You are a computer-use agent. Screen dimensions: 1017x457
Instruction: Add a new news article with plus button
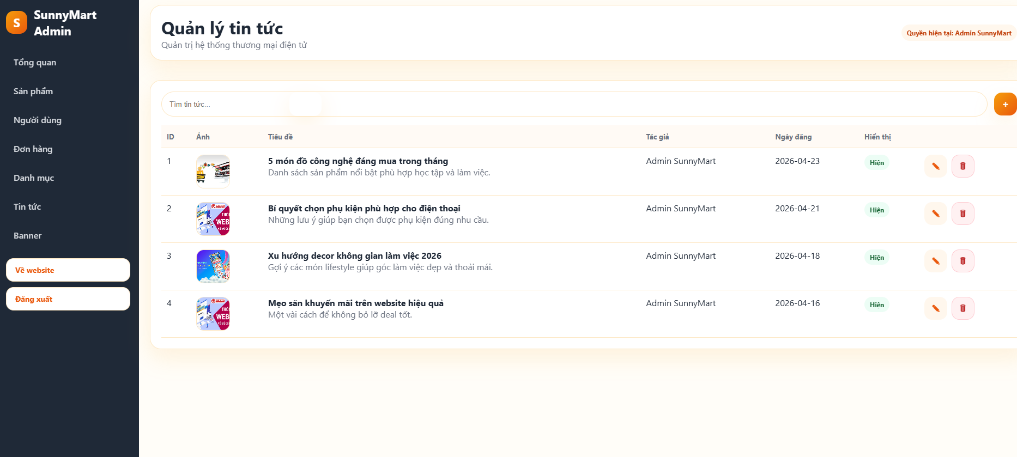pyautogui.click(x=1005, y=104)
